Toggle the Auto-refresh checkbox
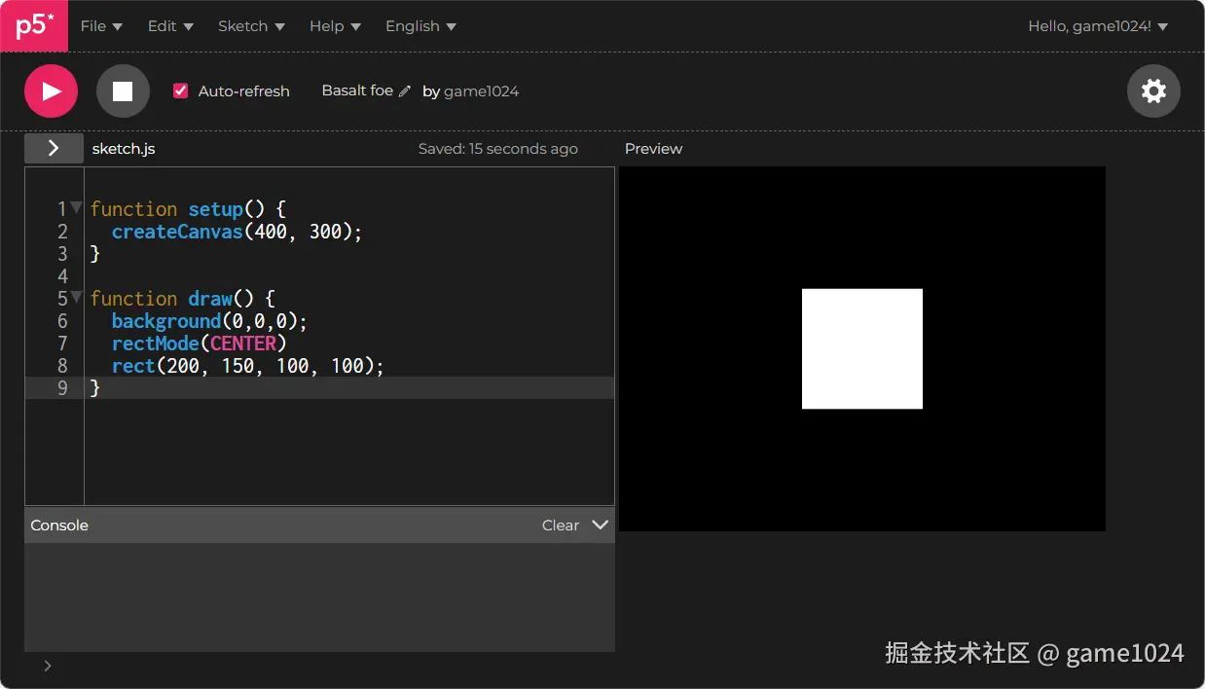 (180, 91)
